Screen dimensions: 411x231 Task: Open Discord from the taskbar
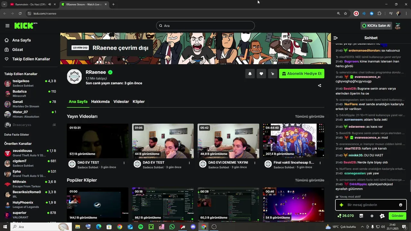[193, 227]
